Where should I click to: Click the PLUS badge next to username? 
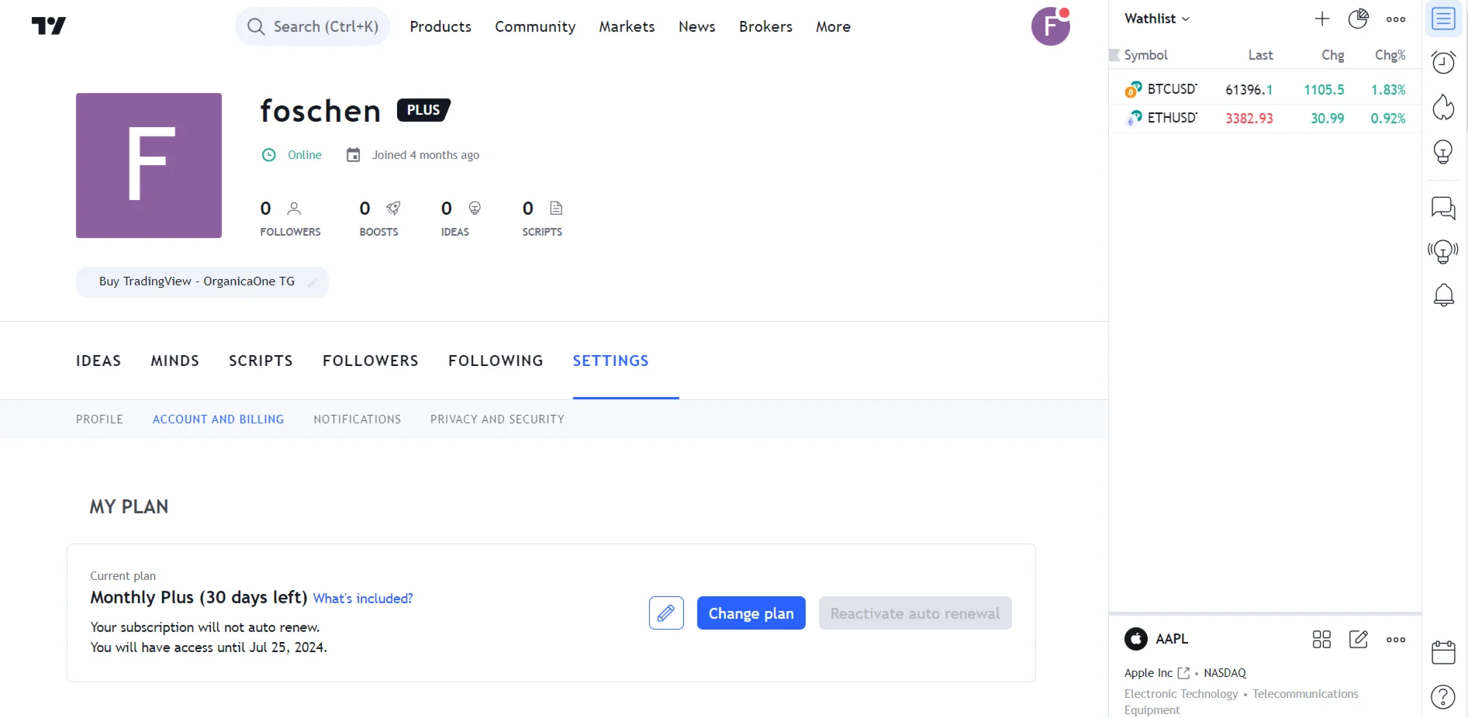pos(423,110)
